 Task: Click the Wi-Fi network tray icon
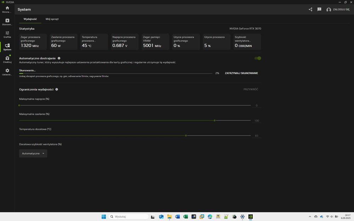pyautogui.click(x=327, y=217)
